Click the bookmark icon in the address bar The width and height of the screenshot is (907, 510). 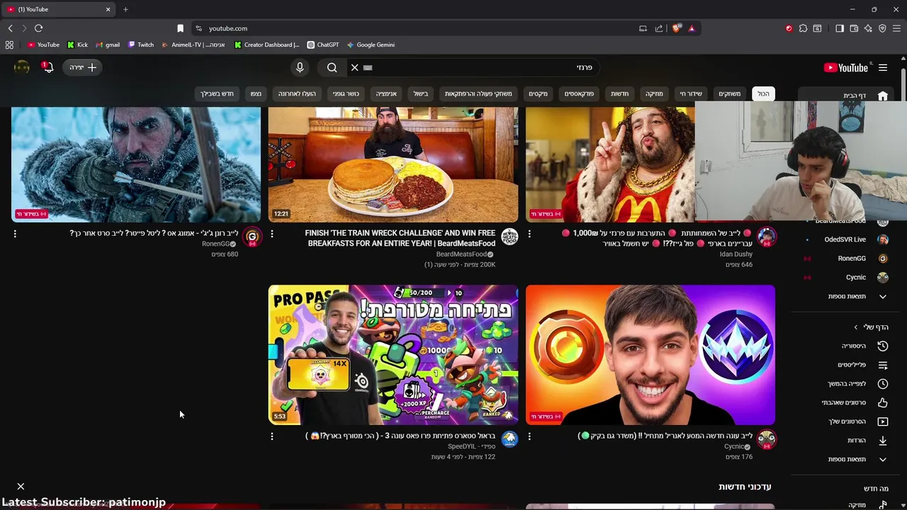tap(180, 28)
